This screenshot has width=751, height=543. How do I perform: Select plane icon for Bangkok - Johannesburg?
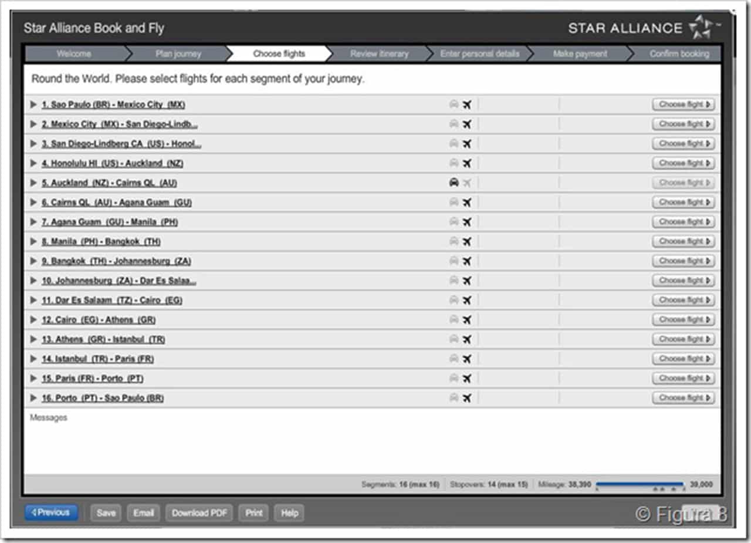tap(467, 261)
